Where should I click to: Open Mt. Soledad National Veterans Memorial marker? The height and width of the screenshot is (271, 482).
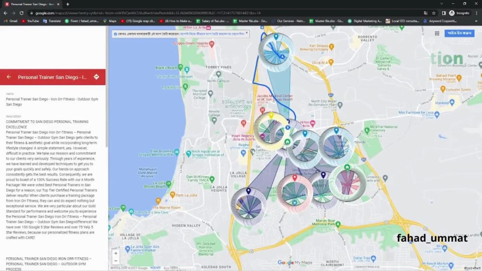point(206,248)
